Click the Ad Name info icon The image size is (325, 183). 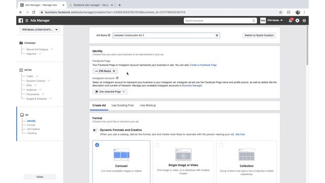[x=109, y=35]
